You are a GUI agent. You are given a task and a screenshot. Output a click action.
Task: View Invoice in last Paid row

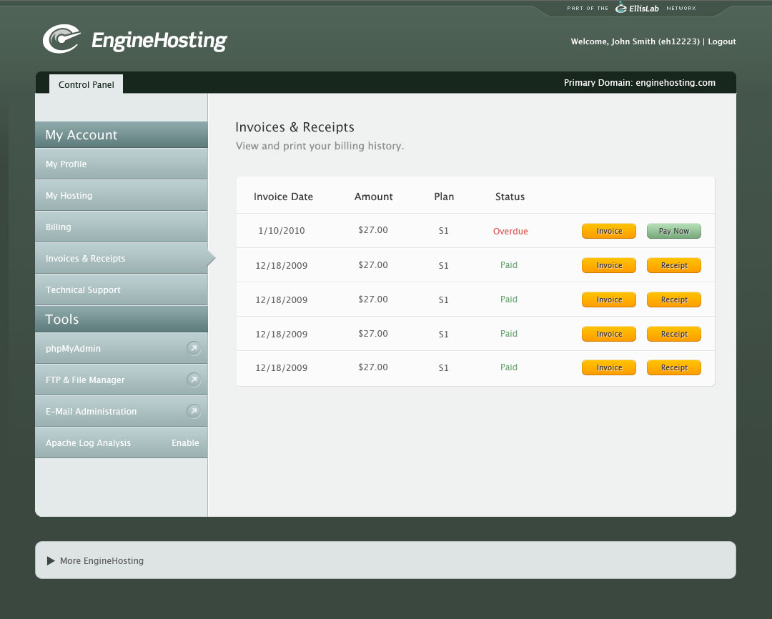609,367
